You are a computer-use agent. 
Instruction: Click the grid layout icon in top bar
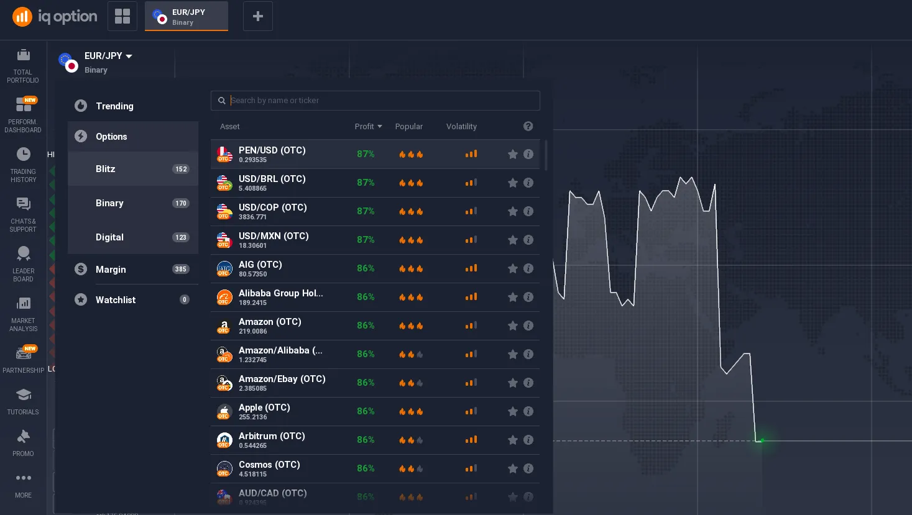[122, 16]
